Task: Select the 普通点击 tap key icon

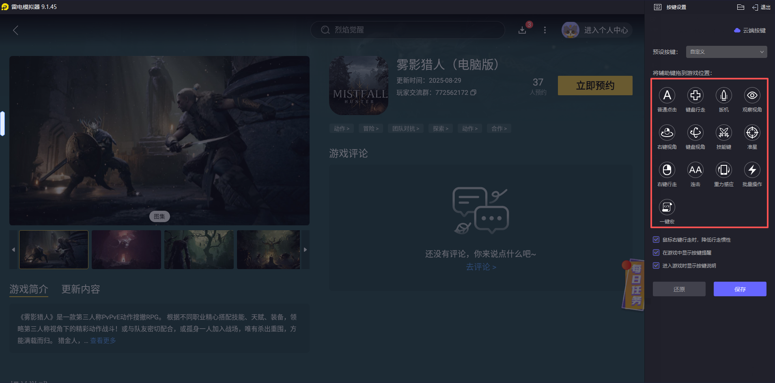Action: 667,95
